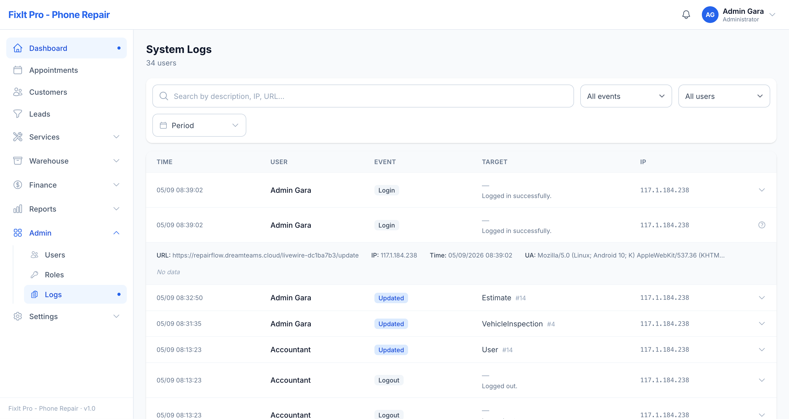This screenshot has height=419, width=789.
Task: Click the help icon on second Login row
Action: click(762, 225)
